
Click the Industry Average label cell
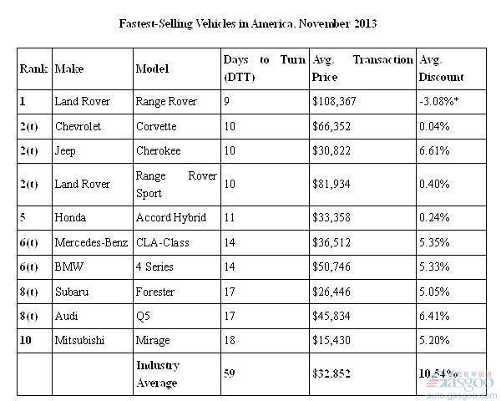177,374
